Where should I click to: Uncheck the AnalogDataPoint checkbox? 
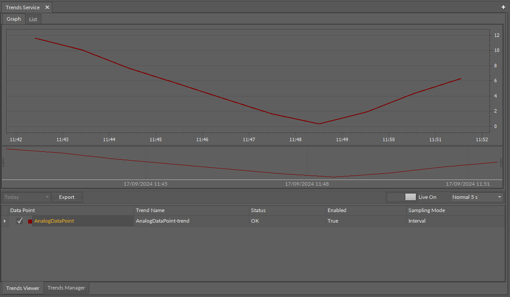tap(20, 221)
